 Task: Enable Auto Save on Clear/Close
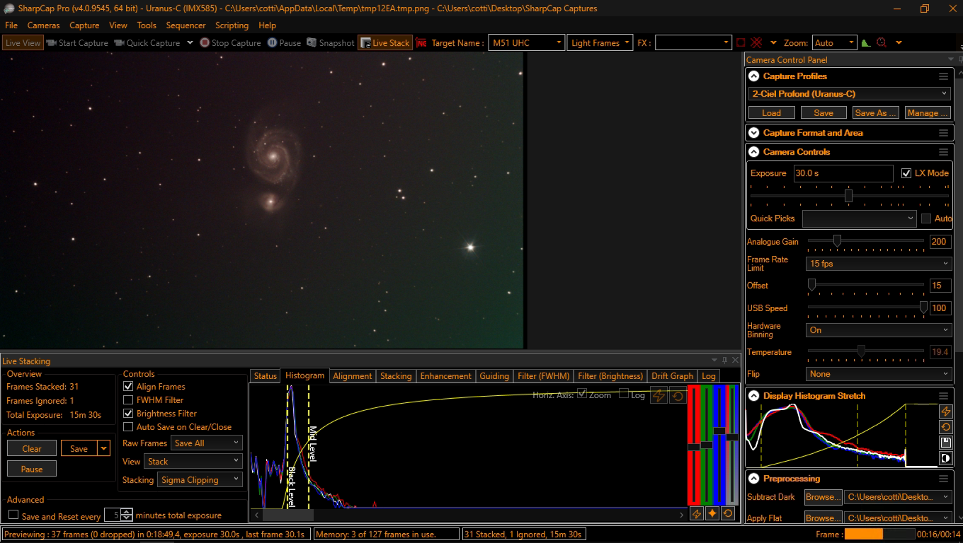pos(128,427)
